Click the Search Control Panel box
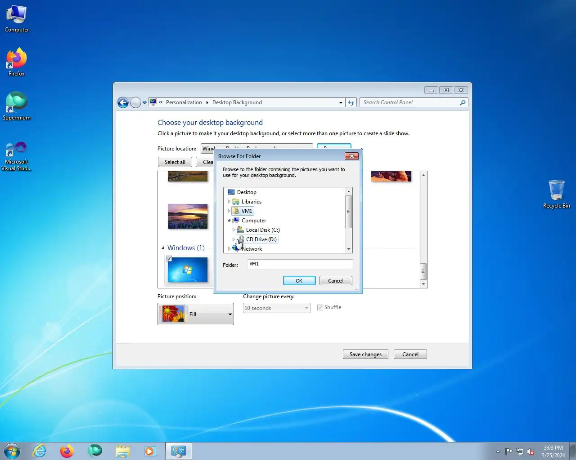 pos(409,102)
